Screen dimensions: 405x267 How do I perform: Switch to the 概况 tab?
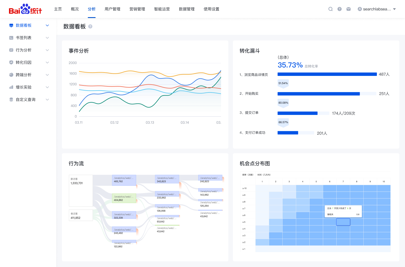(75, 9)
